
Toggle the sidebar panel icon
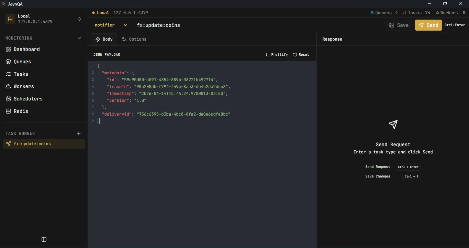click(44, 239)
